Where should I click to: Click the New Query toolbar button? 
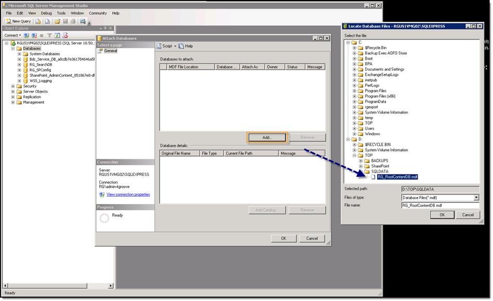coord(19,21)
